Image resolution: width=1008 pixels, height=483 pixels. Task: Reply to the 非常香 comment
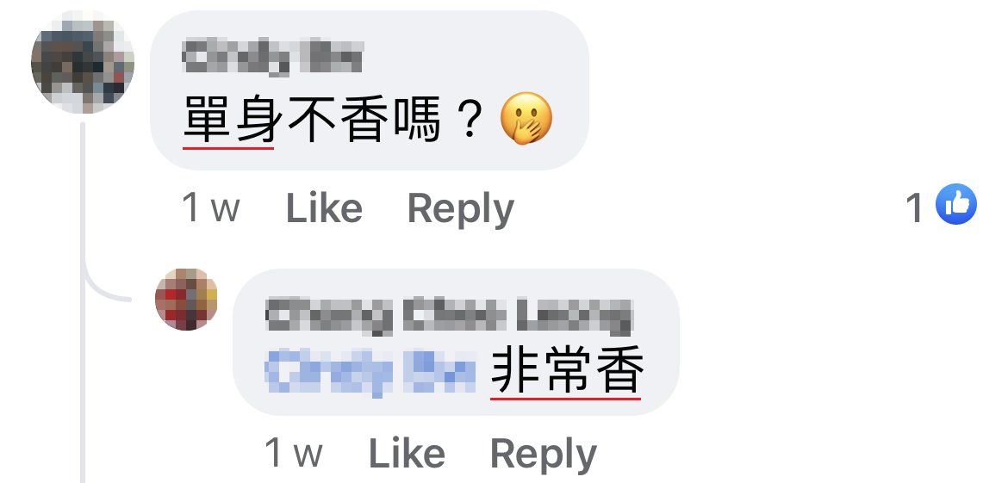click(544, 455)
